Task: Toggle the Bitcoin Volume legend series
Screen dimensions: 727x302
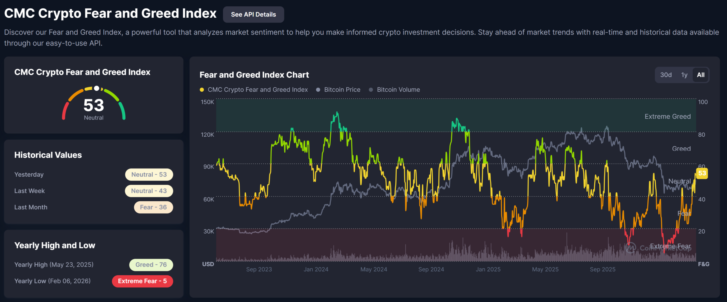Action: coord(398,90)
